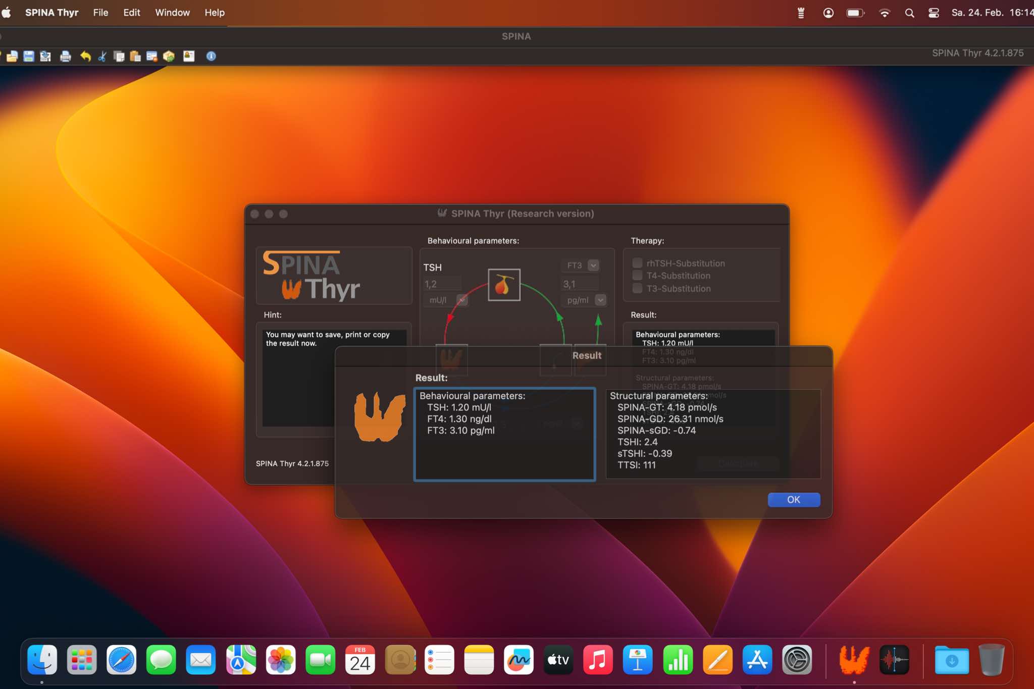Image resolution: width=1034 pixels, height=689 pixels.
Task: Expand the FT3 hormone type dropdown
Action: tap(593, 266)
